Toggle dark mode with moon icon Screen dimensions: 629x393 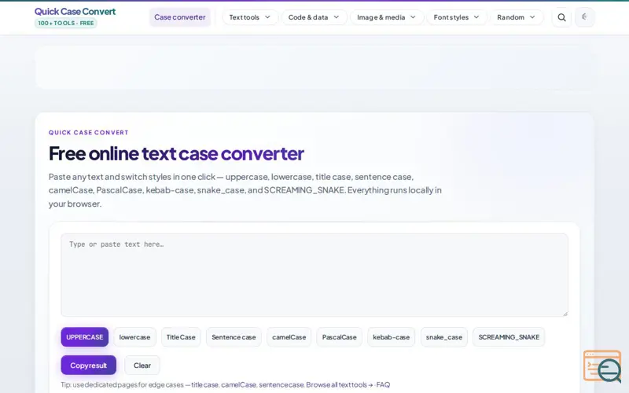584,17
